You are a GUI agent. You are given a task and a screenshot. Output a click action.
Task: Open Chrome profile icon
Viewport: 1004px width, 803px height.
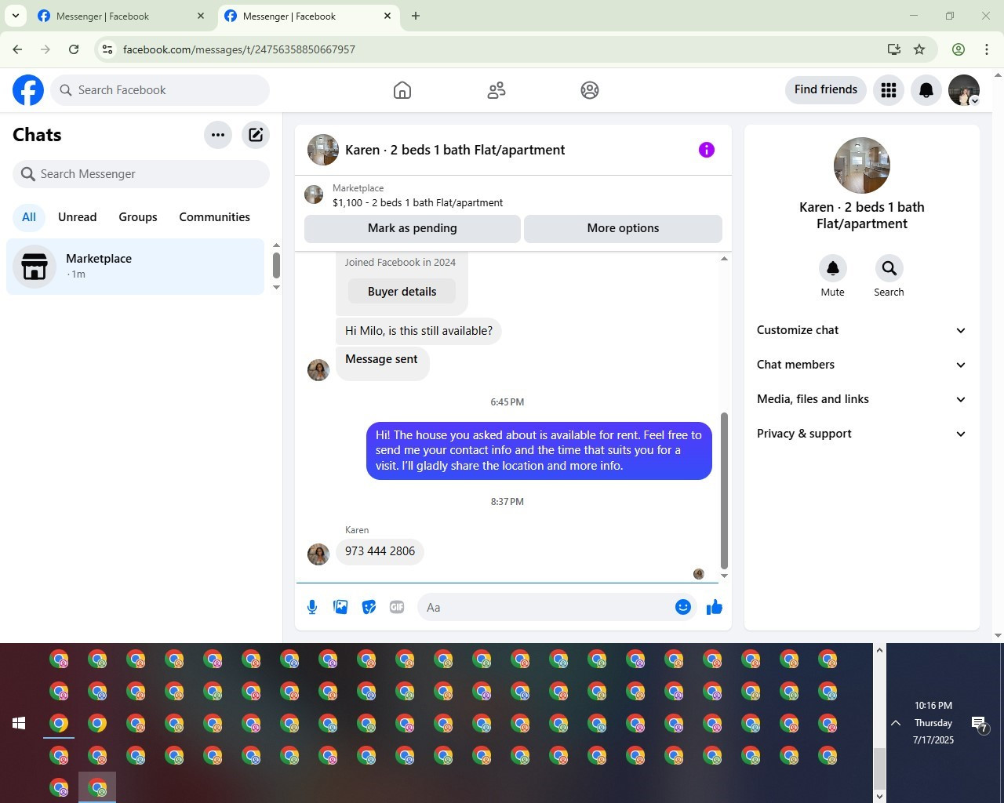pyautogui.click(x=959, y=49)
